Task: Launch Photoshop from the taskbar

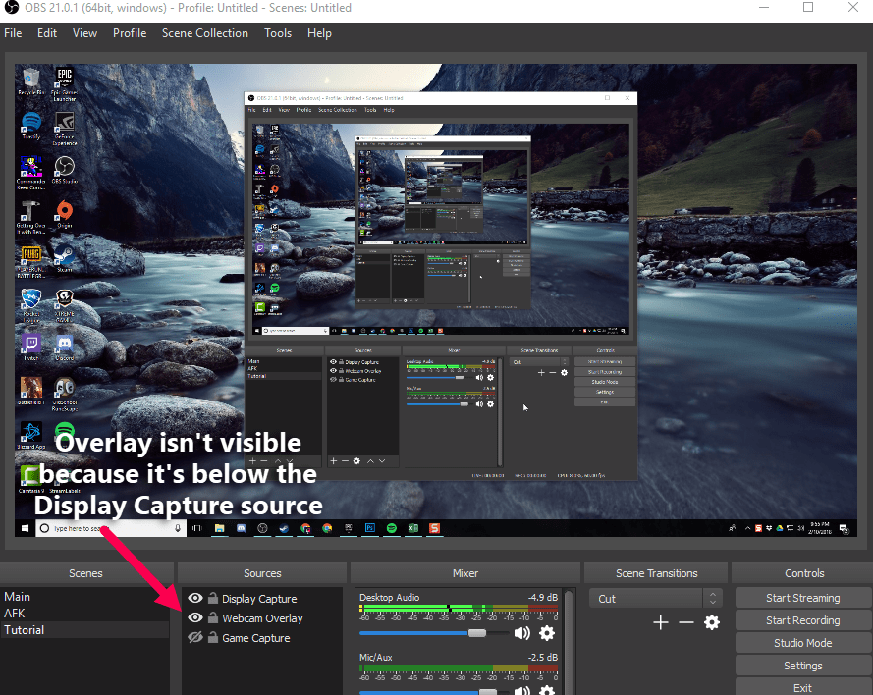Action: pyautogui.click(x=370, y=528)
